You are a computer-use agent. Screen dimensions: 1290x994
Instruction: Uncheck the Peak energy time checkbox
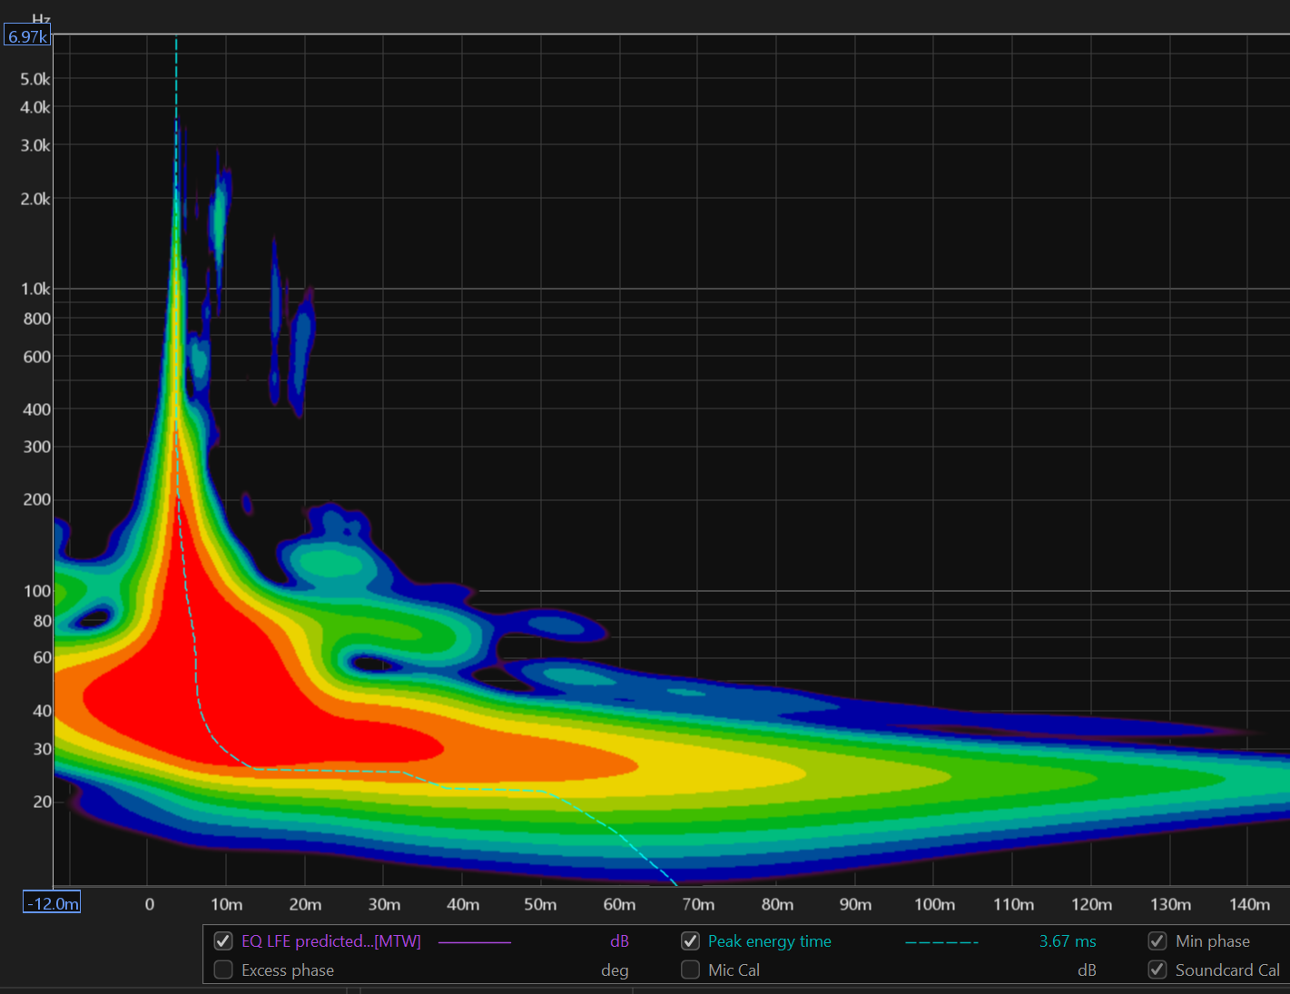click(x=690, y=941)
